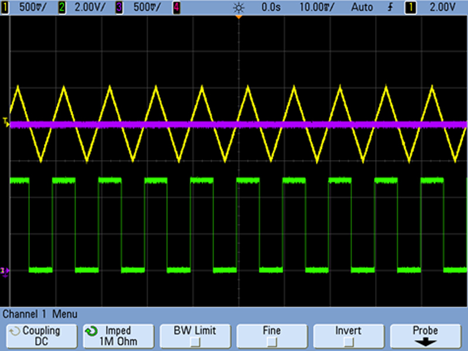This screenshot has height=351, width=468.
Task: Click the trigger slope lightning icon
Action: click(390, 8)
